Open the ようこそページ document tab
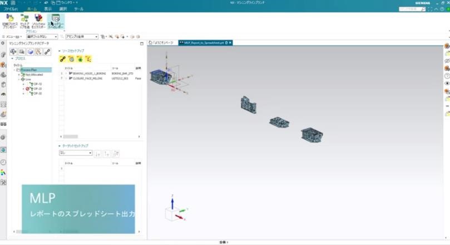Image resolution: width=450 pixels, height=245 pixels. pyautogui.click(x=161, y=43)
